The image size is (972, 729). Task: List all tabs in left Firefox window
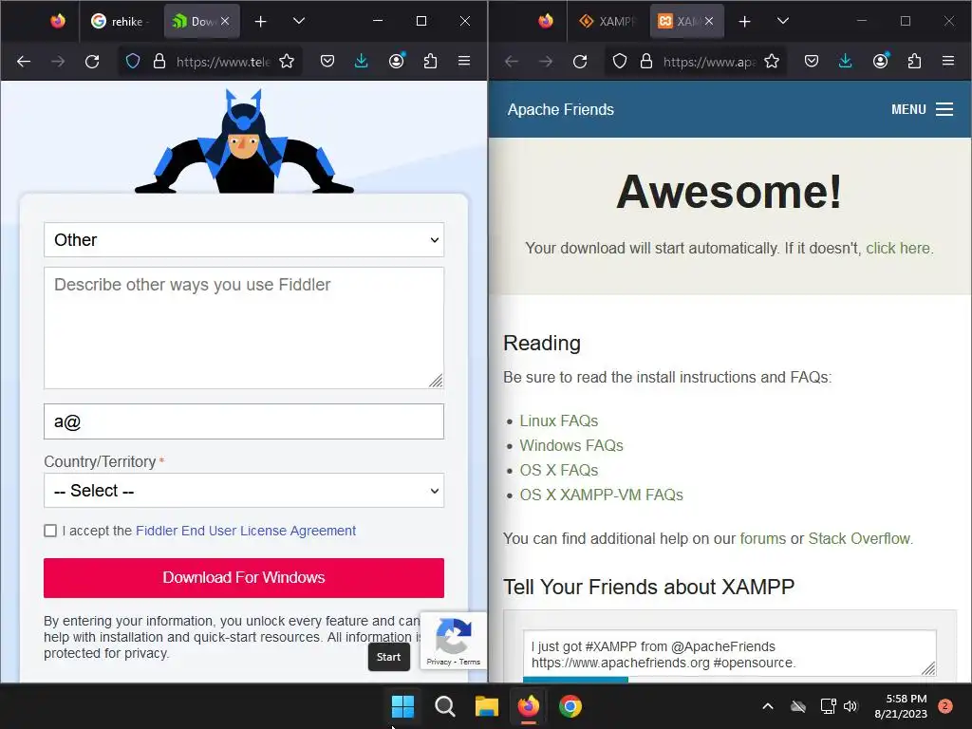tap(299, 21)
